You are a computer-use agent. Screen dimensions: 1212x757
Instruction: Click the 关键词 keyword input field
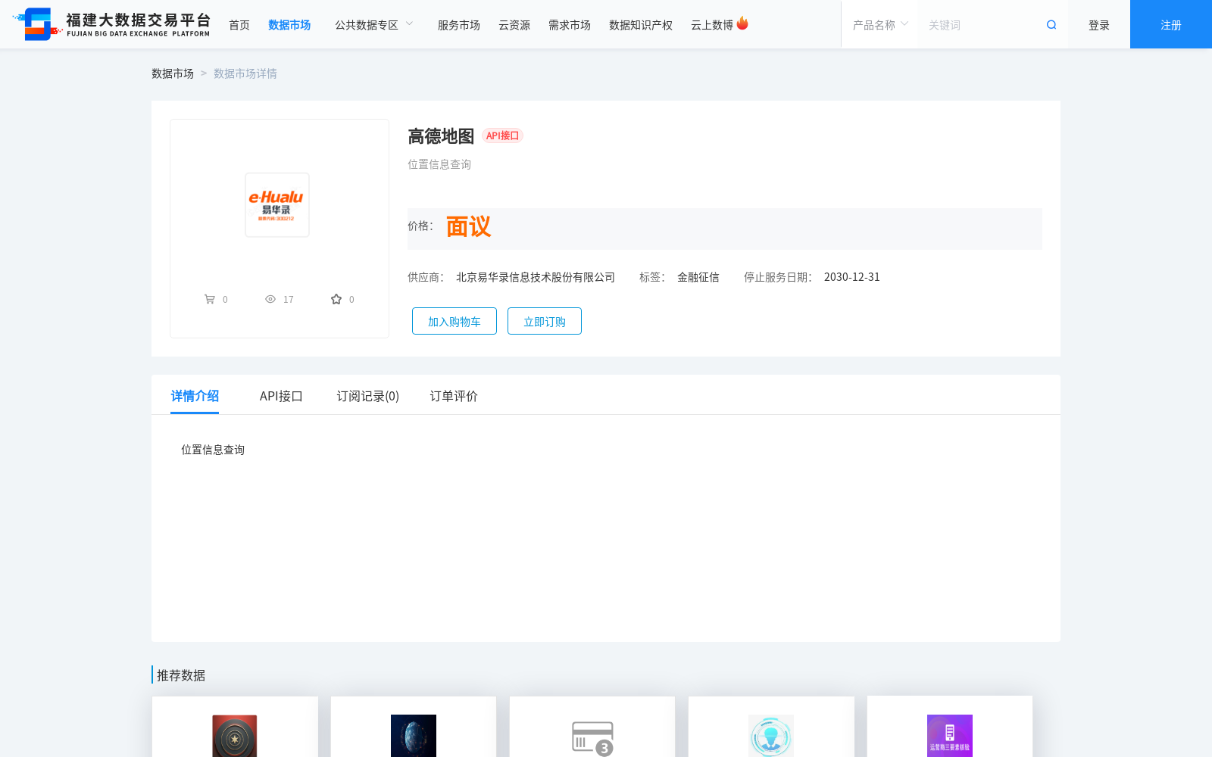coord(977,24)
